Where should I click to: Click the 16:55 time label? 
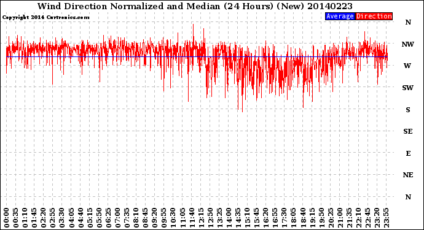pyautogui.click(x=275, y=218)
